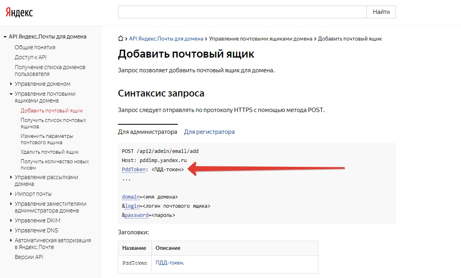Expand Импорт почты arrow
Image resolution: width=461 pixels, height=278 pixels.
tap(11, 194)
